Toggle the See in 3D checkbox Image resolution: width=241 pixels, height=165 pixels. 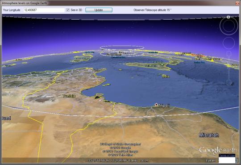tap(68, 10)
